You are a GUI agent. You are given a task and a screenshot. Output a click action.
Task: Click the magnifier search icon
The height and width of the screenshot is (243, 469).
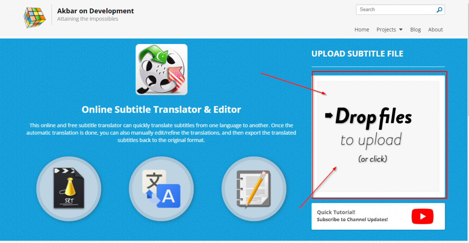(439, 10)
